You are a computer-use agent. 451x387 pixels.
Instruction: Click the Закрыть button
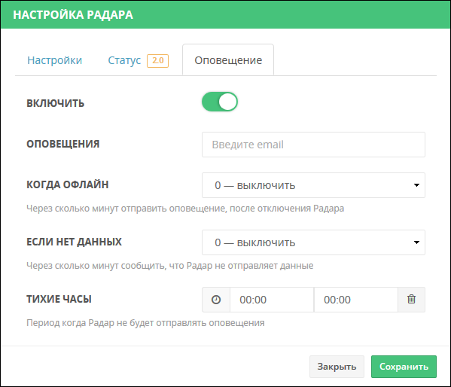pyautogui.click(x=337, y=367)
